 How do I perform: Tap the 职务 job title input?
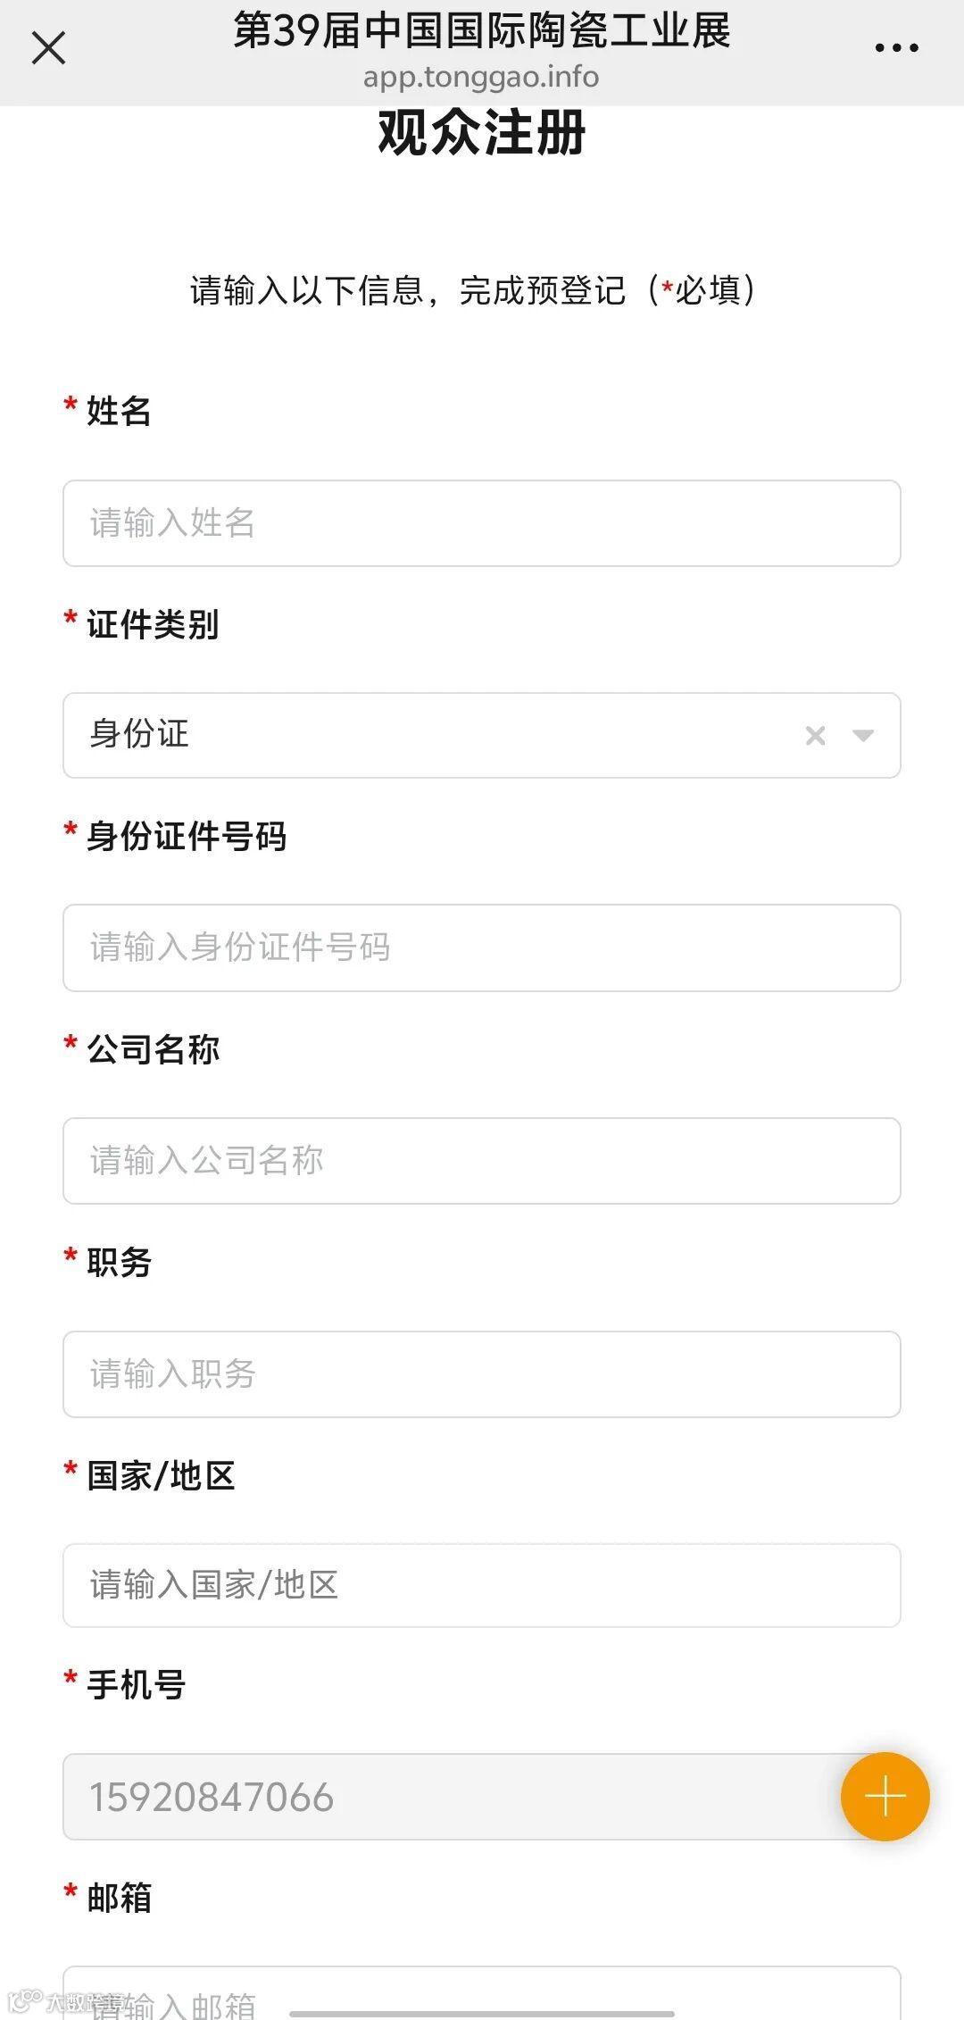coord(482,1373)
